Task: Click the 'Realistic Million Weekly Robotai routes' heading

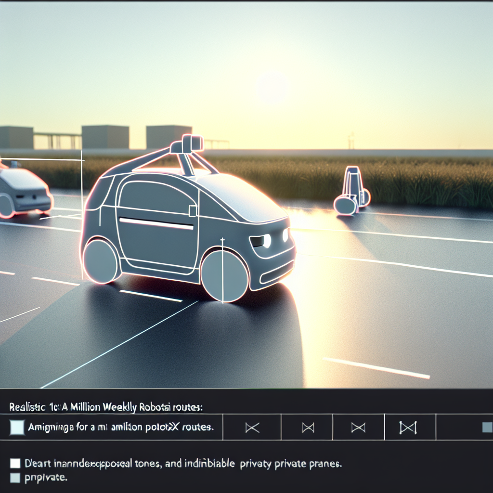Action: 106,407
